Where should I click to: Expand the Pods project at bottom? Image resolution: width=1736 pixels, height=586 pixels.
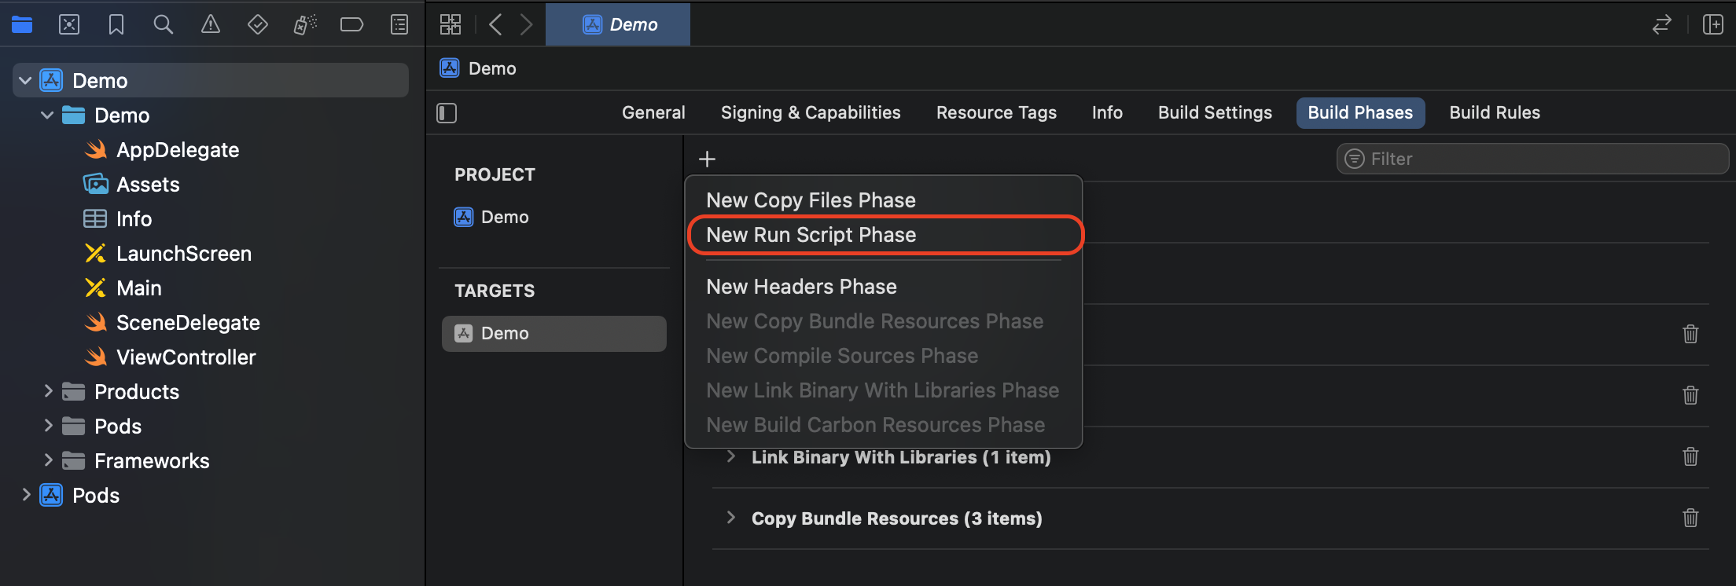[26, 495]
